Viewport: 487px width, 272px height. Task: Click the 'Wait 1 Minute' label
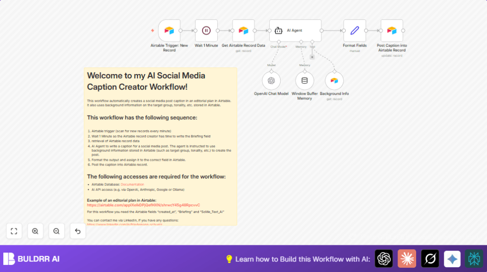pyautogui.click(x=206, y=45)
